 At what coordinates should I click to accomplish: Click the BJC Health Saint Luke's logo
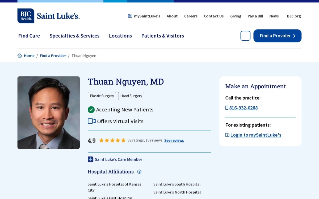click(49, 16)
